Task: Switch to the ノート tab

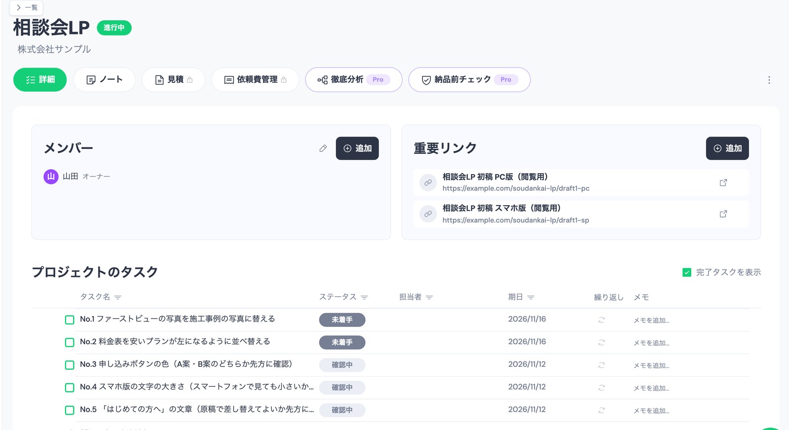Action: 104,80
